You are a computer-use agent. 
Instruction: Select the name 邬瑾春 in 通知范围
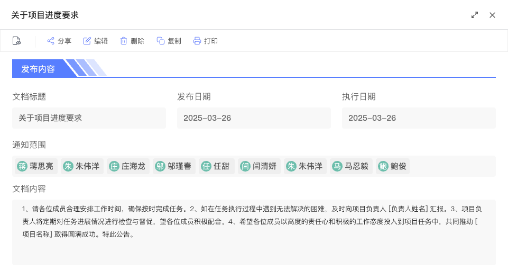(180, 166)
